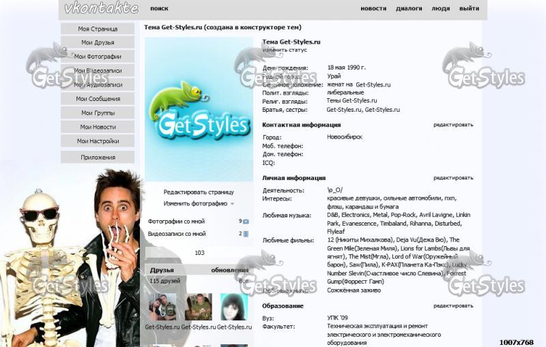Open the поиск search link
The image size is (546, 347).
coord(159,8)
